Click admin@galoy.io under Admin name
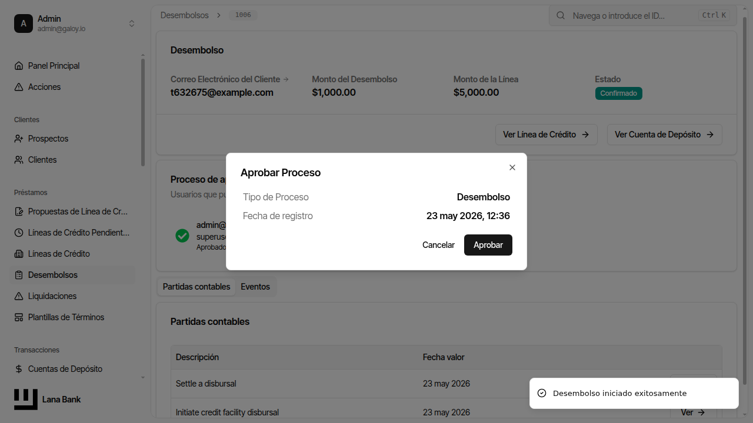 (x=61, y=29)
